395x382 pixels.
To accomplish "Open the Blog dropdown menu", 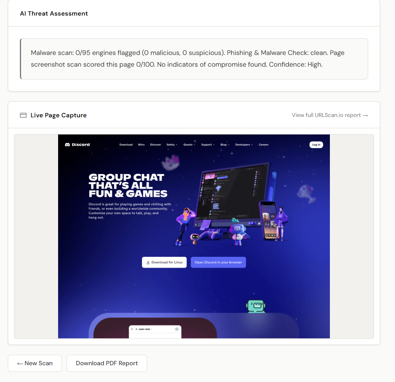I will (225, 145).
